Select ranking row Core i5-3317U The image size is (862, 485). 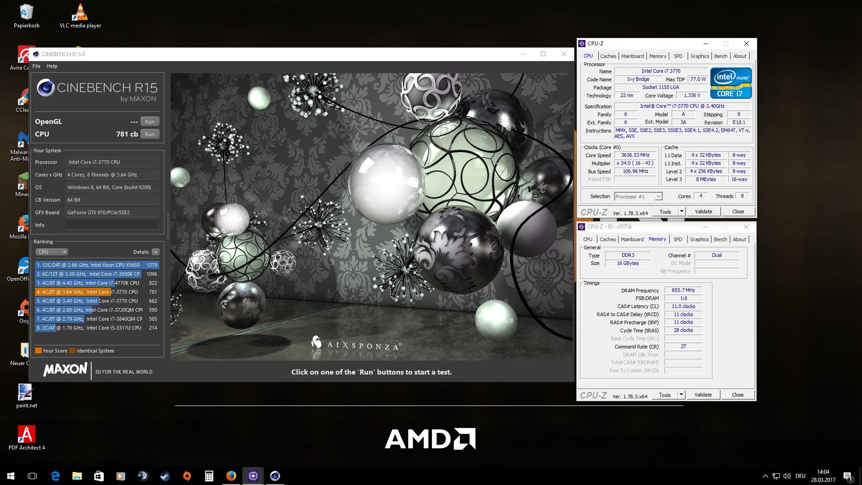pos(97,328)
